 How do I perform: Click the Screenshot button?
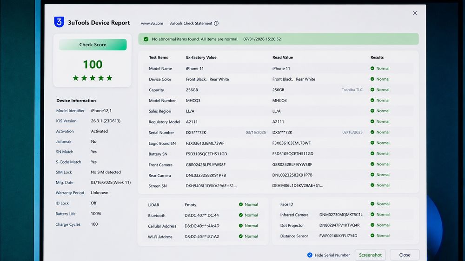pyautogui.click(x=370, y=255)
